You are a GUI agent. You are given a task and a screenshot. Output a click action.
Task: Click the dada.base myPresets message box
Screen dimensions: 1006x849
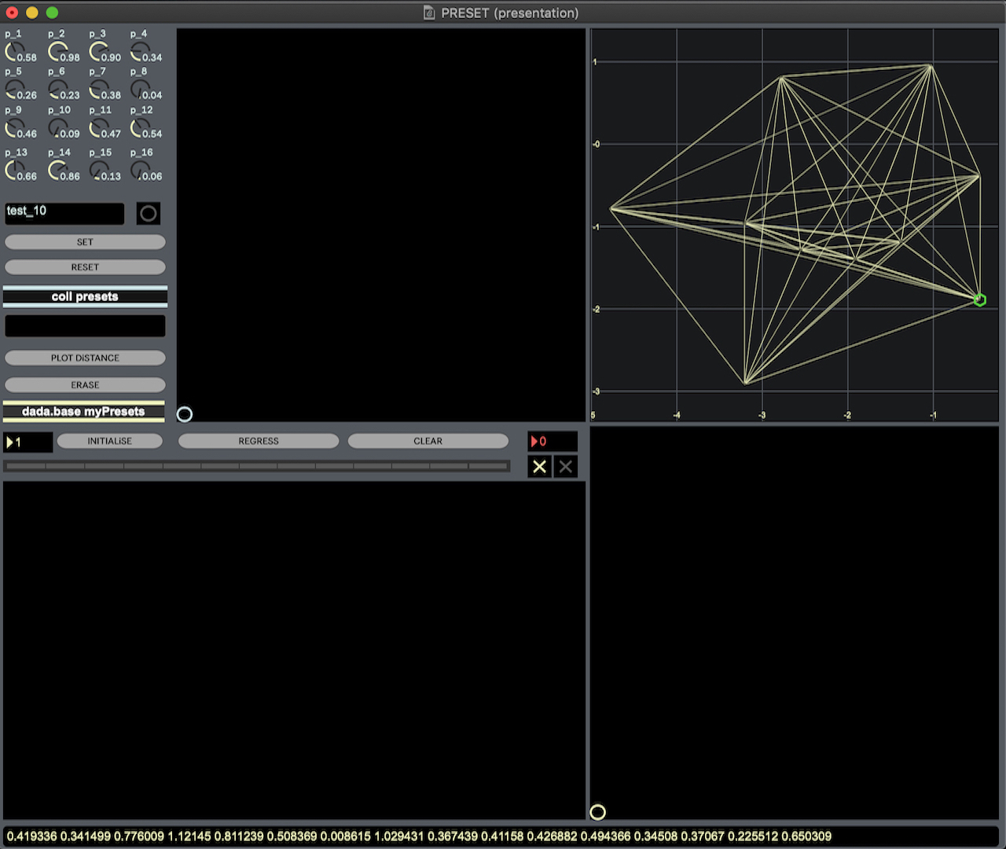pyautogui.click(x=84, y=411)
